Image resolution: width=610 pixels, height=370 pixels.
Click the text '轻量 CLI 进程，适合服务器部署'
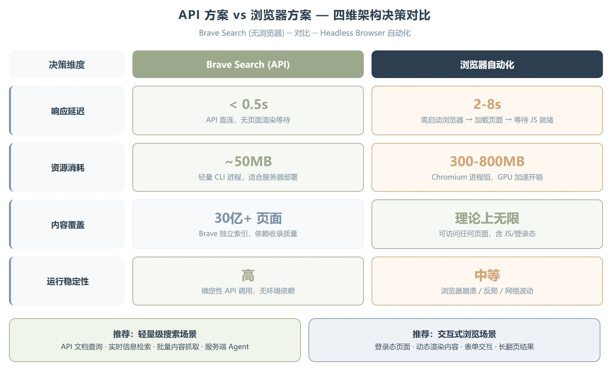coord(248,177)
